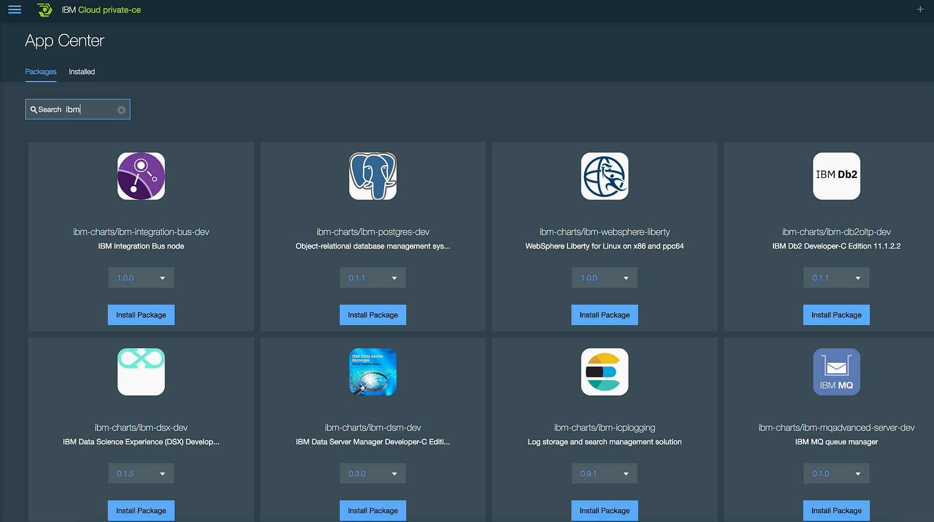This screenshot has height=522, width=934.
Task: Install Package for ibm-icplogging
Action: pyautogui.click(x=605, y=511)
